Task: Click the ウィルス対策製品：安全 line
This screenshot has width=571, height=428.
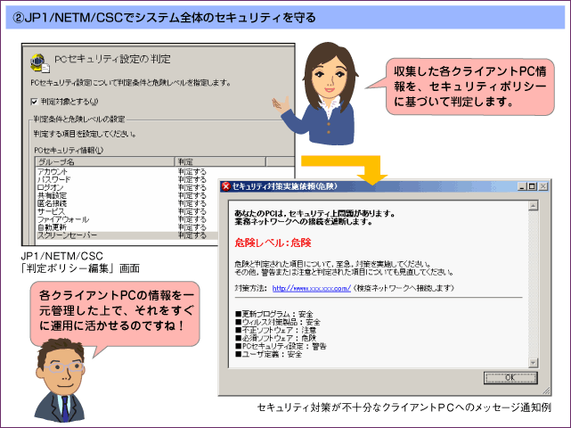Action: (x=278, y=322)
